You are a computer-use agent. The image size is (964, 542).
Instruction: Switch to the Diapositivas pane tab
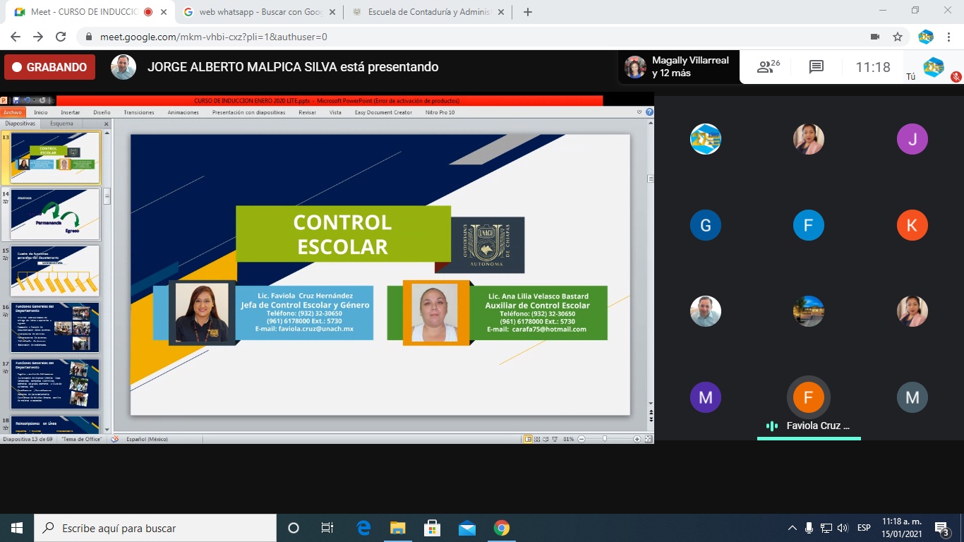point(20,124)
